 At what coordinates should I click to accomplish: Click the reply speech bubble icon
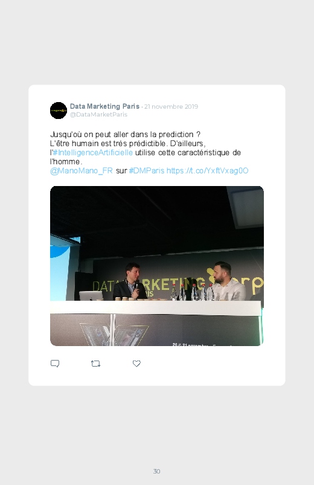[x=55, y=364]
